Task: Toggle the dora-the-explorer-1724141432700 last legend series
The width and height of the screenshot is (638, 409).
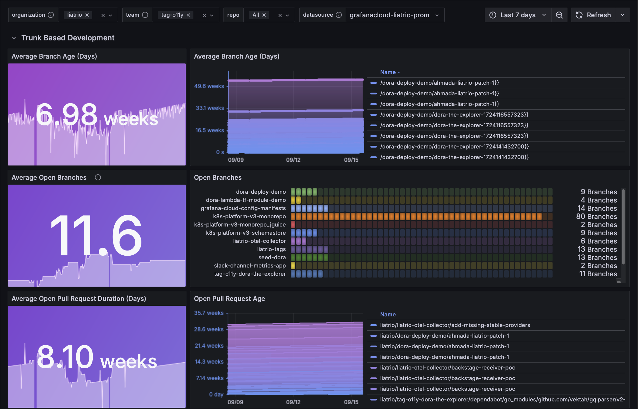Action: coord(454,157)
